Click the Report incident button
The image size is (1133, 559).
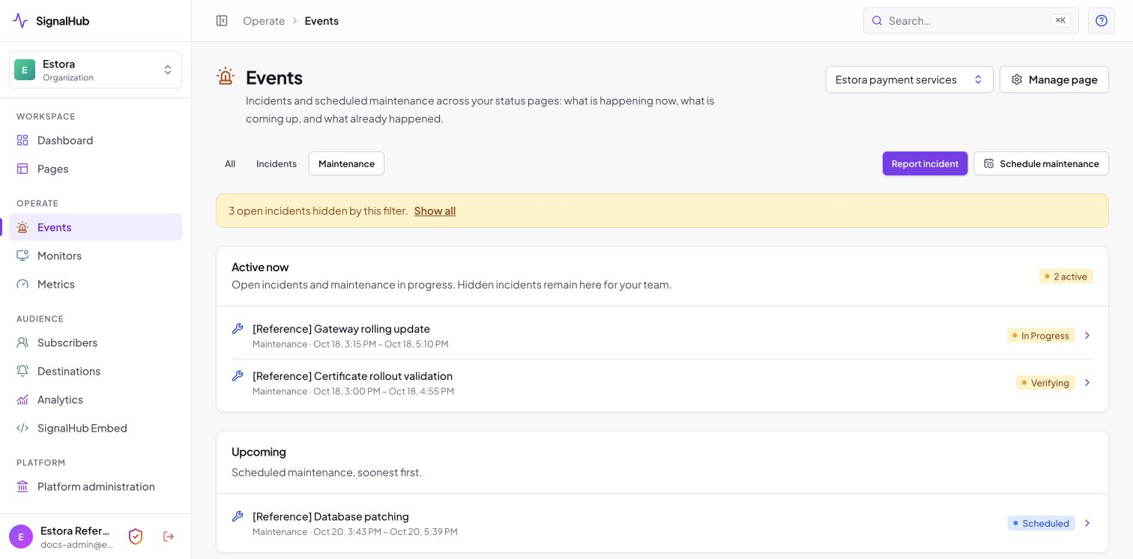[x=925, y=163]
